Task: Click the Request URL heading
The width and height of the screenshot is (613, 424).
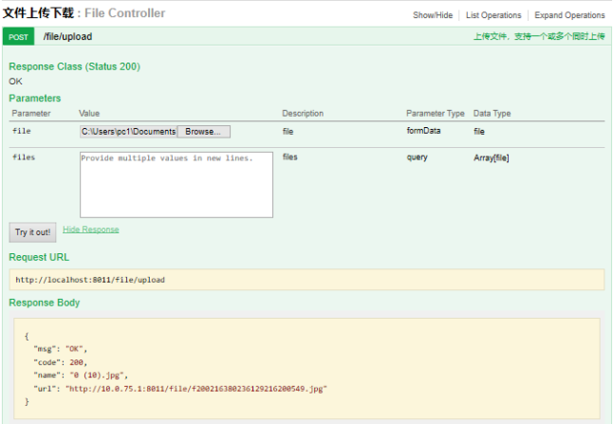Action: click(39, 257)
